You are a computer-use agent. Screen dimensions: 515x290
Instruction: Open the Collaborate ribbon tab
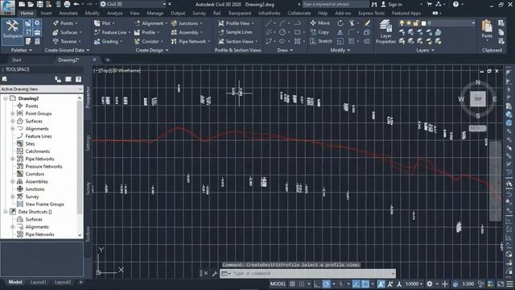pyautogui.click(x=299, y=13)
